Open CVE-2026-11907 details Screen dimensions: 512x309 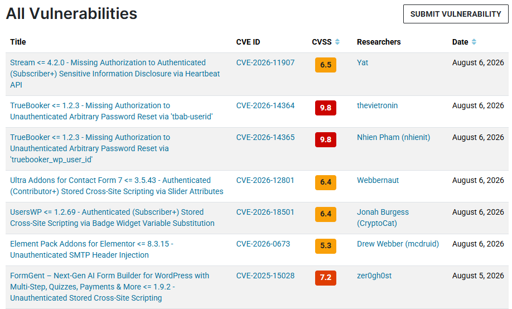click(265, 62)
